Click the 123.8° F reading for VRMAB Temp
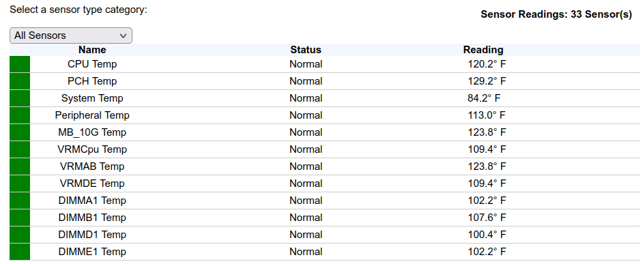Image resolution: width=643 pixels, height=264 pixels. coord(487,166)
